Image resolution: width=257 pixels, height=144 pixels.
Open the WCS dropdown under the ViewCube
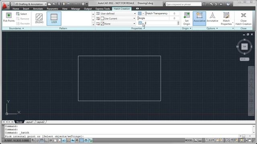[x=245, y=59]
